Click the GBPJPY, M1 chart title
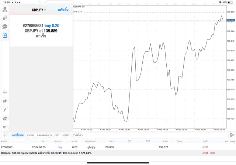This screenshot has width=236, height=165. pyautogui.click(x=79, y=7)
